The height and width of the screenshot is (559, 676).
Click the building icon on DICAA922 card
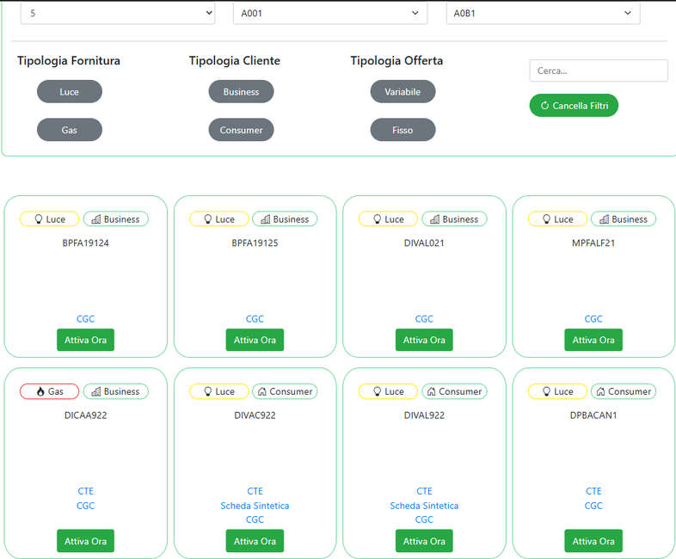click(96, 391)
